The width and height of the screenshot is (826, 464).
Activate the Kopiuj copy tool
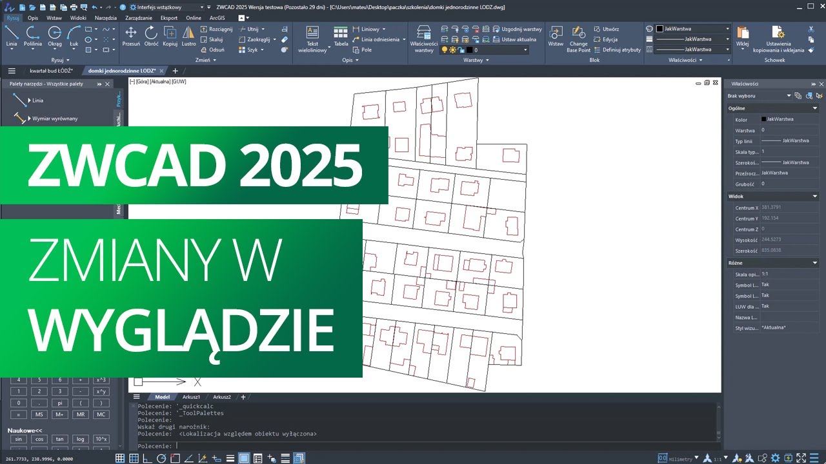click(x=170, y=36)
